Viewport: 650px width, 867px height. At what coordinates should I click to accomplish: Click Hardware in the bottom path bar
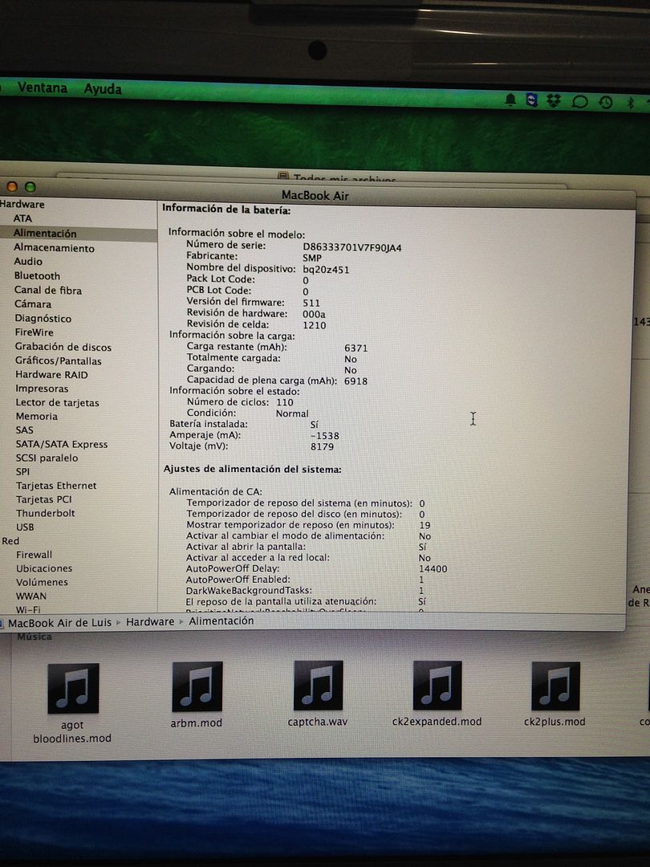tap(150, 622)
